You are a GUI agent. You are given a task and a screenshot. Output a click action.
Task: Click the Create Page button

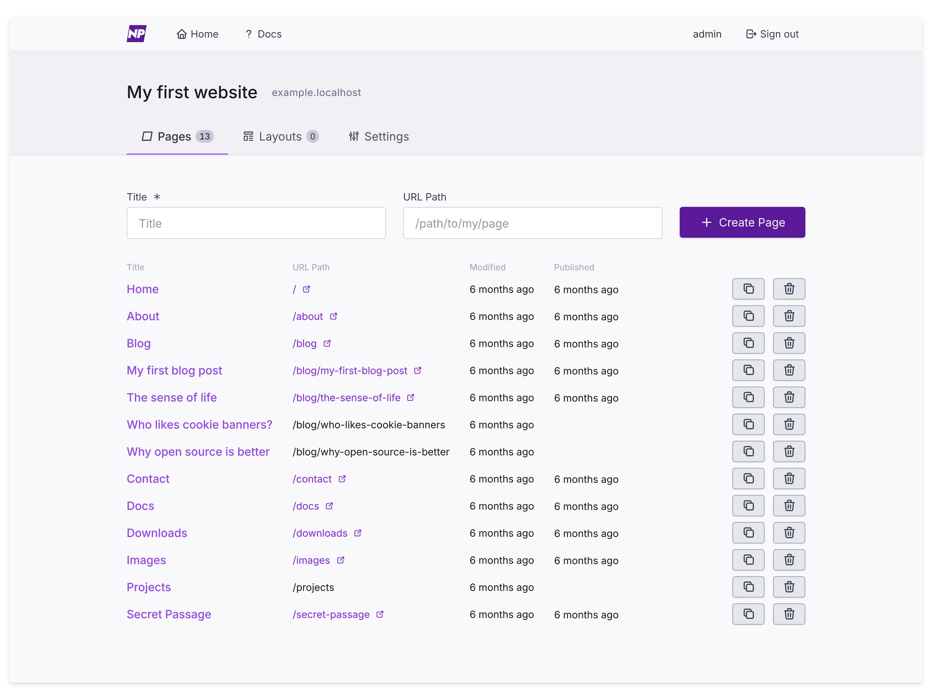coord(742,222)
